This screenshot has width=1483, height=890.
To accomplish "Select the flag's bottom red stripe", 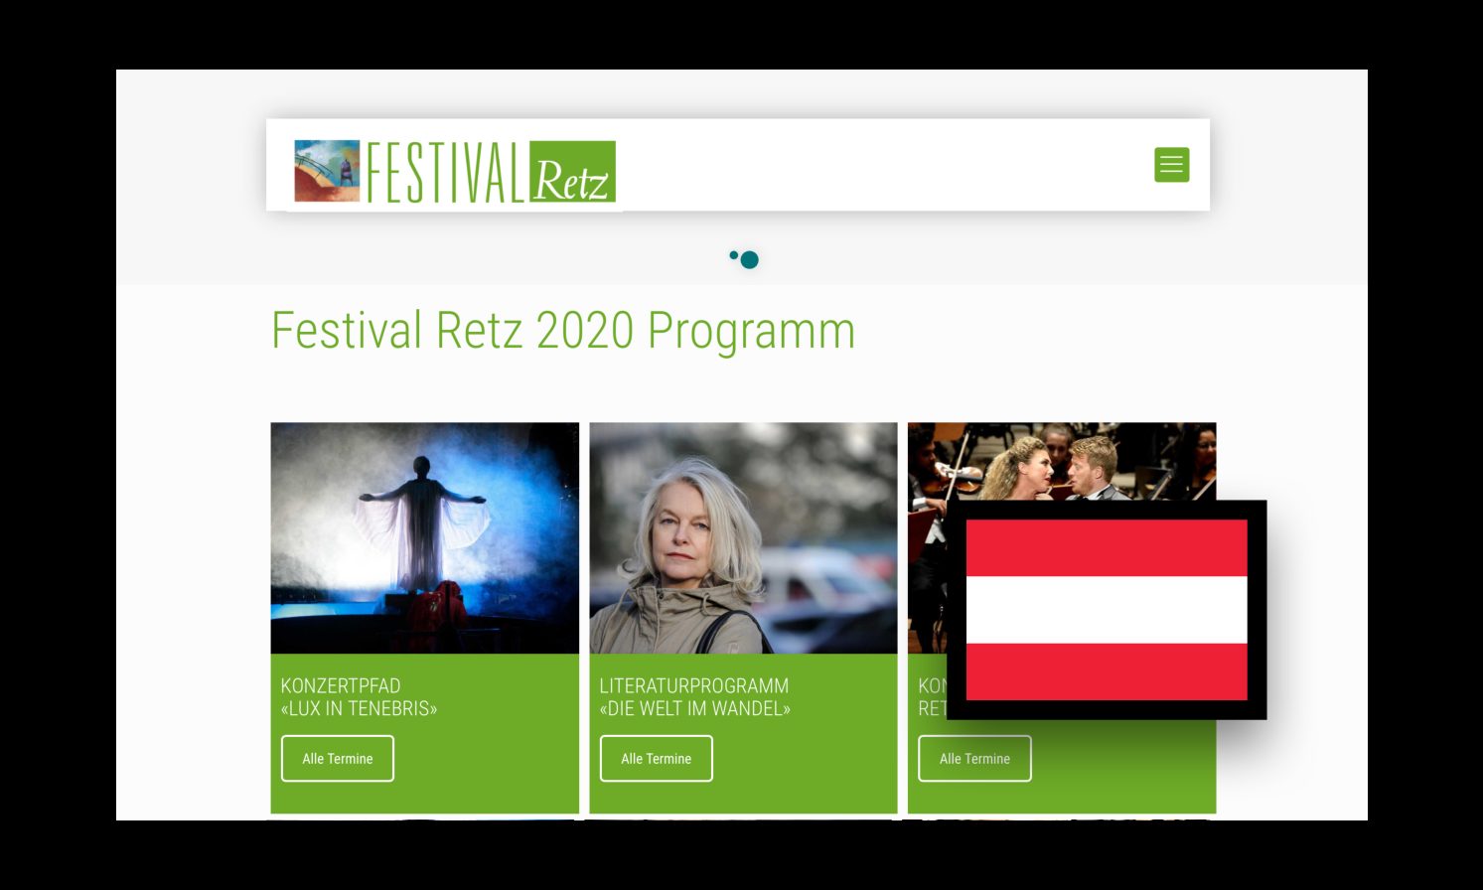I will click(1107, 671).
